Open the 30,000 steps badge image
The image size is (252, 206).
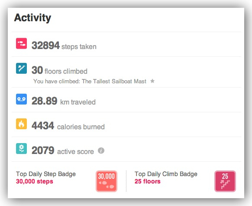click(x=107, y=181)
